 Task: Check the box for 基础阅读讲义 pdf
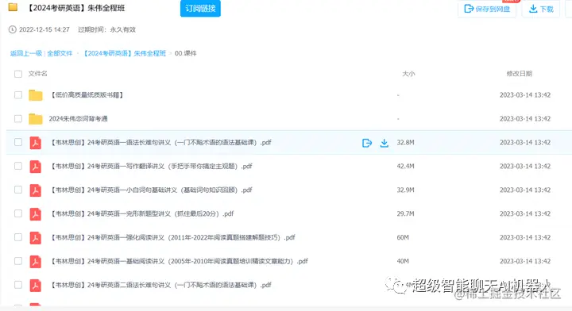coord(18,261)
